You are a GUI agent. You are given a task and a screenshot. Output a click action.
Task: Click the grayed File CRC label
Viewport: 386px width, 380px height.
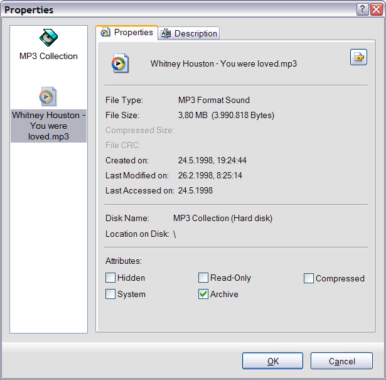(x=123, y=145)
